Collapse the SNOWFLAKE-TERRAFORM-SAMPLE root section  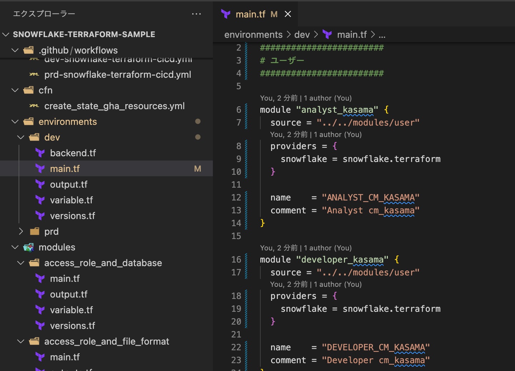[6, 35]
